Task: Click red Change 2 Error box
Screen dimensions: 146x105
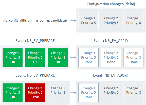Action: [35, 93]
